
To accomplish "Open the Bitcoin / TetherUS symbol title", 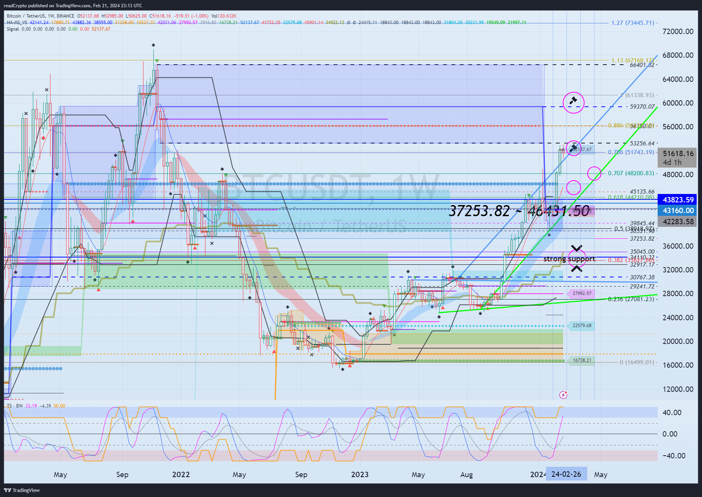I will coord(41,16).
